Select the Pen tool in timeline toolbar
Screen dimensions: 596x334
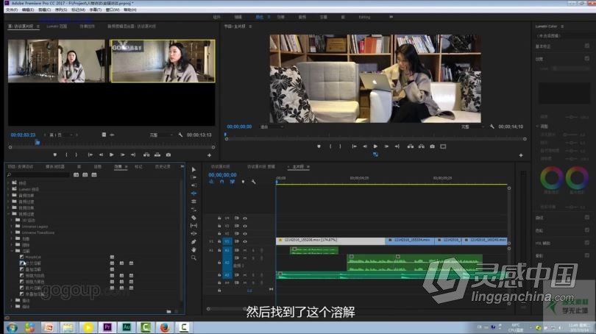point(194,241)
